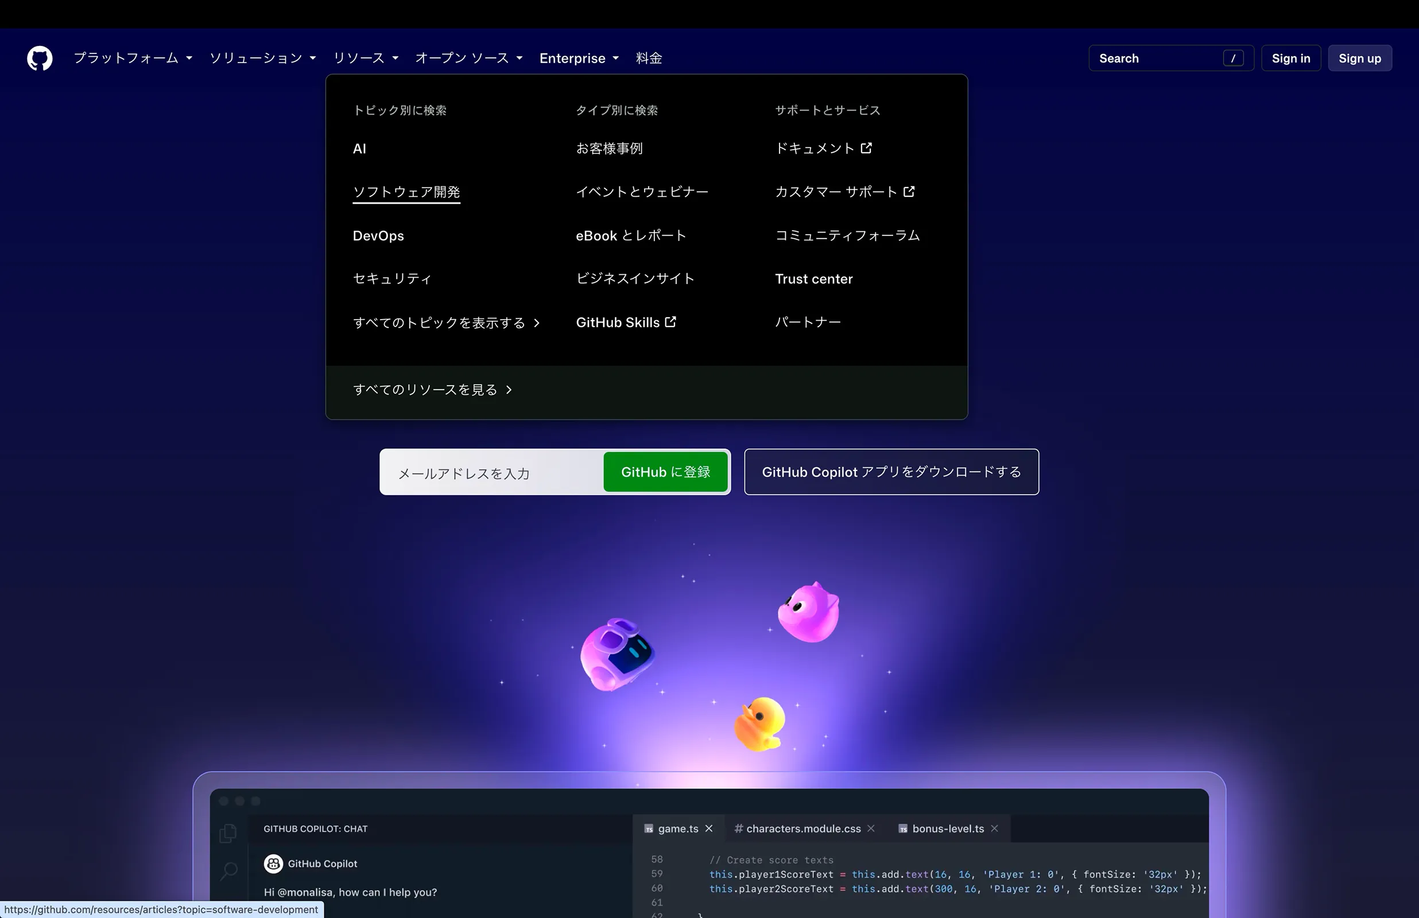
Task: Close the characters.module.css tab
Action: (871, 828)
